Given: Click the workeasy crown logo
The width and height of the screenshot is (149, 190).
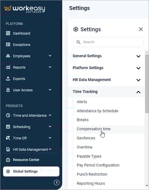Looking at the screenshot, I should [8, 8].
